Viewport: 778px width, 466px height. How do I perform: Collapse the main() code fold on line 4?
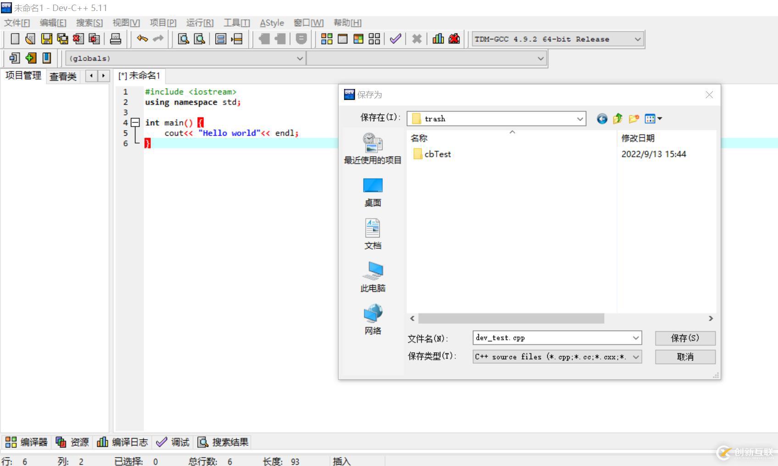coord(135,122)
